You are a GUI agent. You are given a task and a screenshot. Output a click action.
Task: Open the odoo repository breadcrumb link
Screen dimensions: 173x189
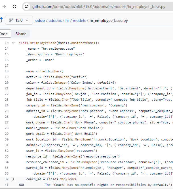tap(40, 21)
